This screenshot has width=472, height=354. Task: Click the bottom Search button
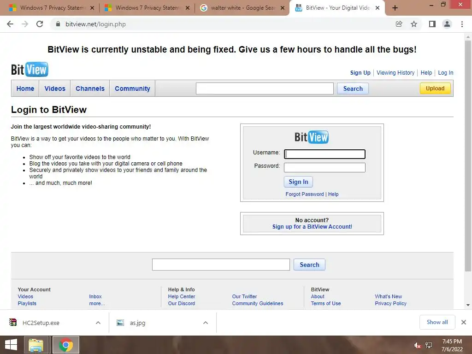click(309, 265)
